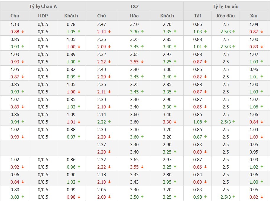Click the up arrow next to 3.50
The width and height of the screenshot is (270, 201).
pos(142,197)
